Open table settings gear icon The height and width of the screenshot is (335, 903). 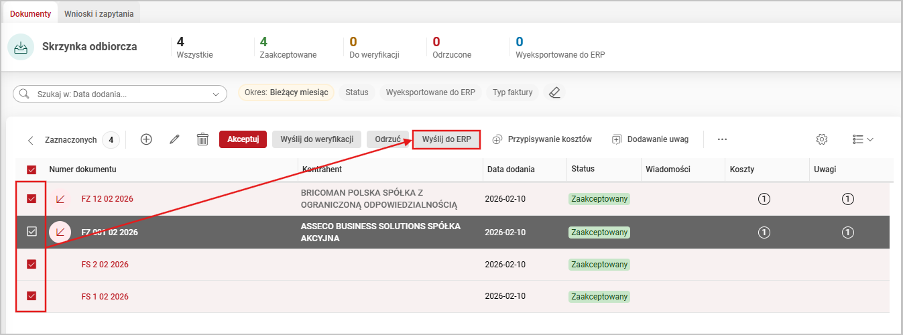pyautogui.click(x=822, y=139)
